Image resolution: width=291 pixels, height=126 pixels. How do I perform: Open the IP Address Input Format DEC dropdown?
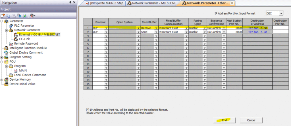click(x=281, y=13)
